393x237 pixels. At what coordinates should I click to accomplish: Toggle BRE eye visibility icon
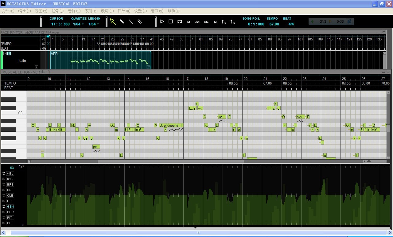[4, 184]
